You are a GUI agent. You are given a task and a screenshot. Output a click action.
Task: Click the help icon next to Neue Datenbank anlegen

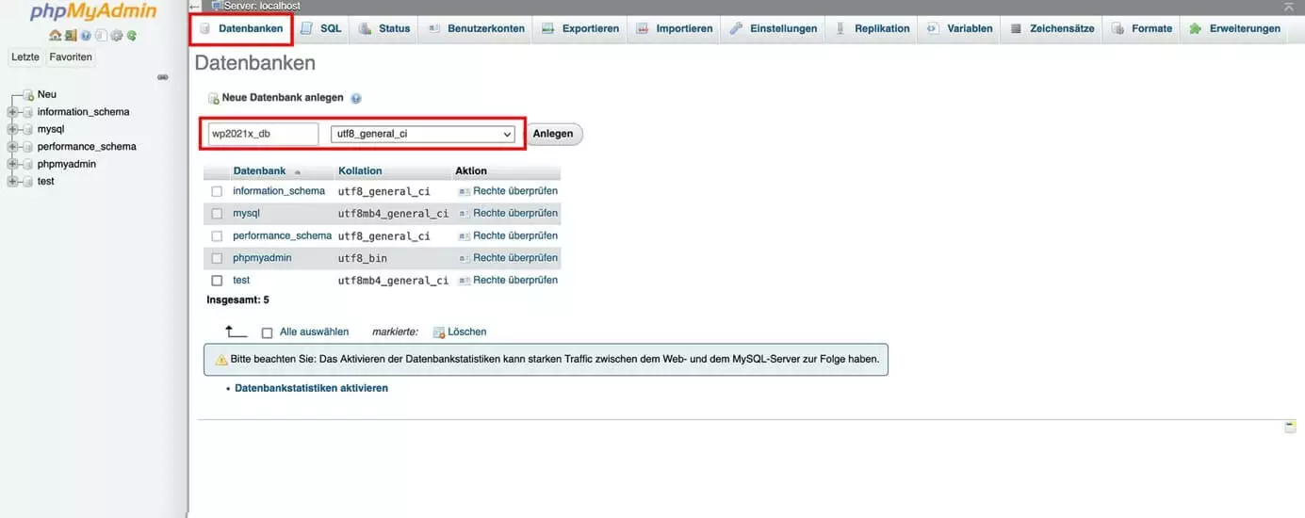click(x=356, y=98)
